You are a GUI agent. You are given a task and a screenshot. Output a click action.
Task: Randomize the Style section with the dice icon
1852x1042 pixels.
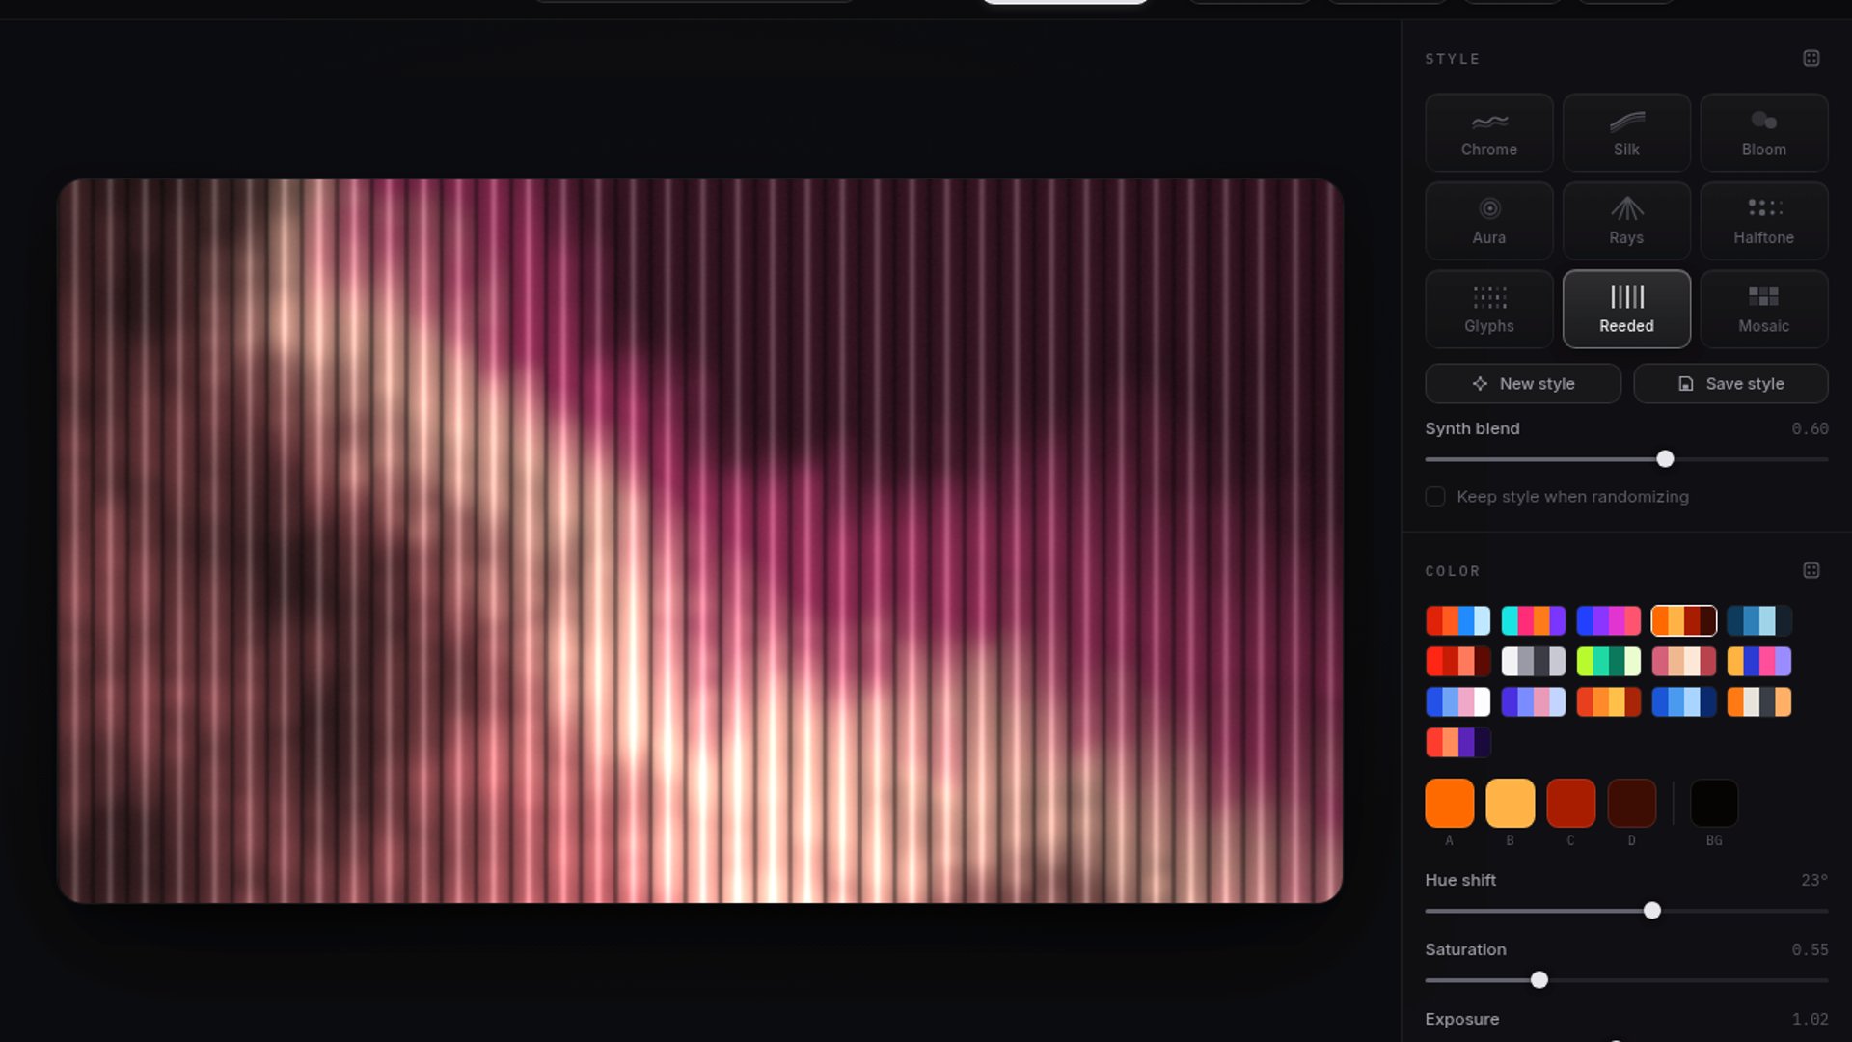point(1811,58)
